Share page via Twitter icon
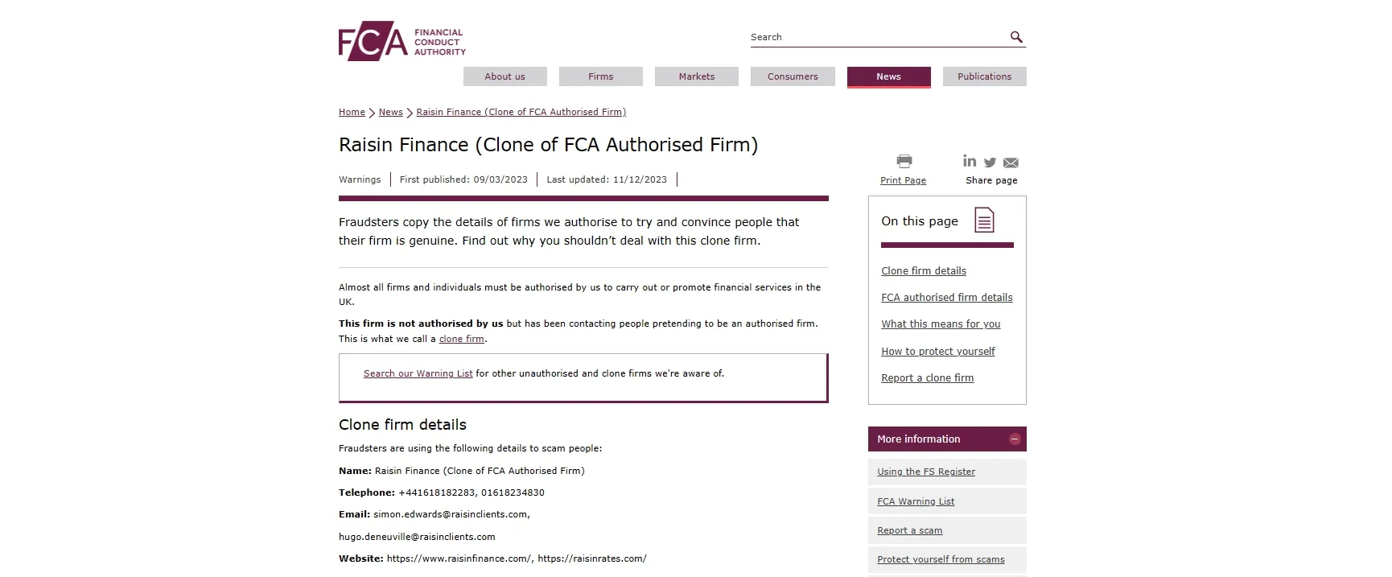This screenshot has height=577, width=1392. pyautogui.click(x=990, y=163)
